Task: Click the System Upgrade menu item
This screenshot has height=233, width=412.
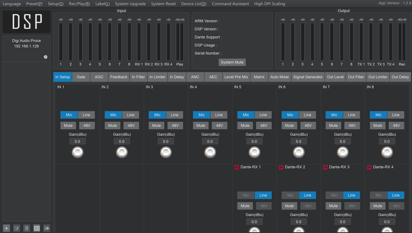Action: click(130, 4)
